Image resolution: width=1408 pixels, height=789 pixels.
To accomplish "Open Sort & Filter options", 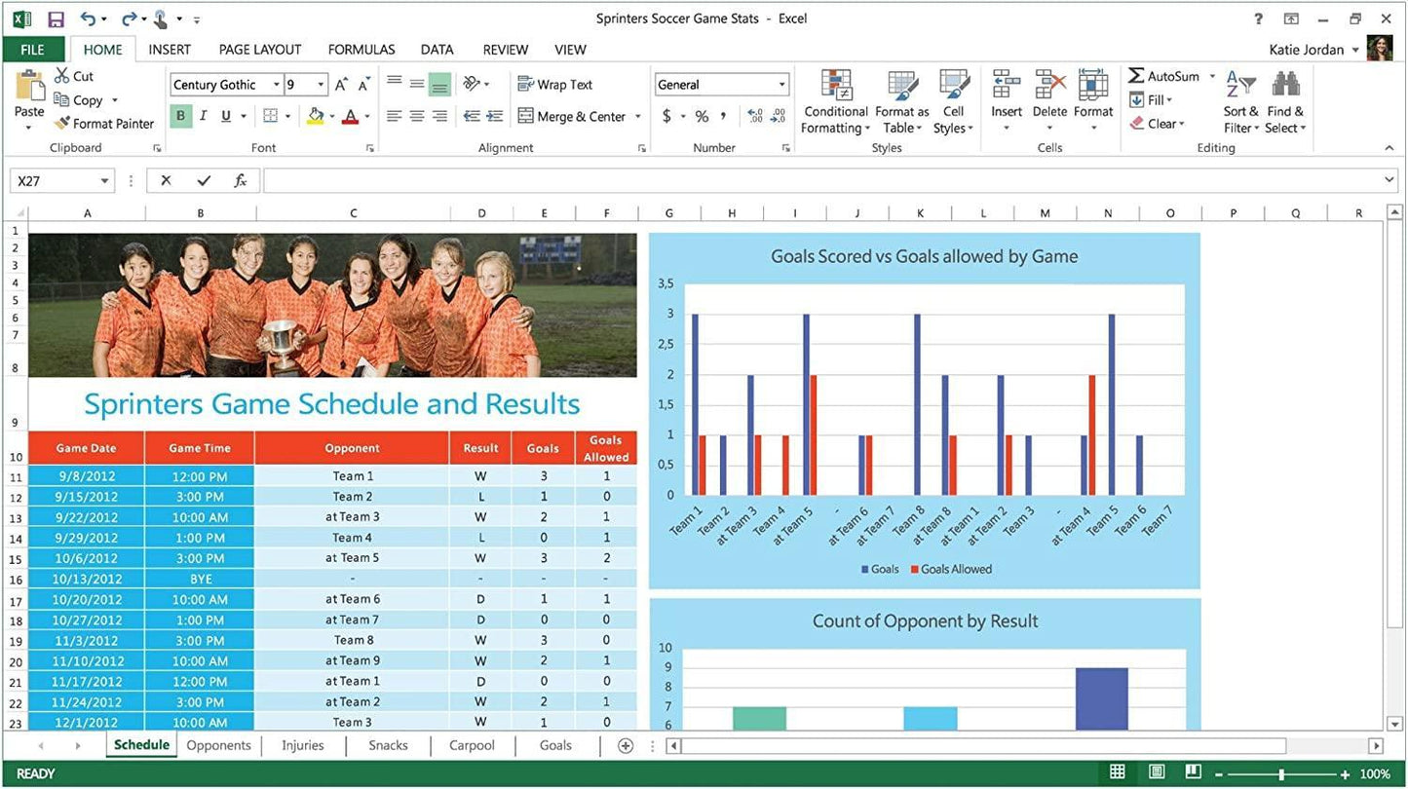I will coord(1239,100).
